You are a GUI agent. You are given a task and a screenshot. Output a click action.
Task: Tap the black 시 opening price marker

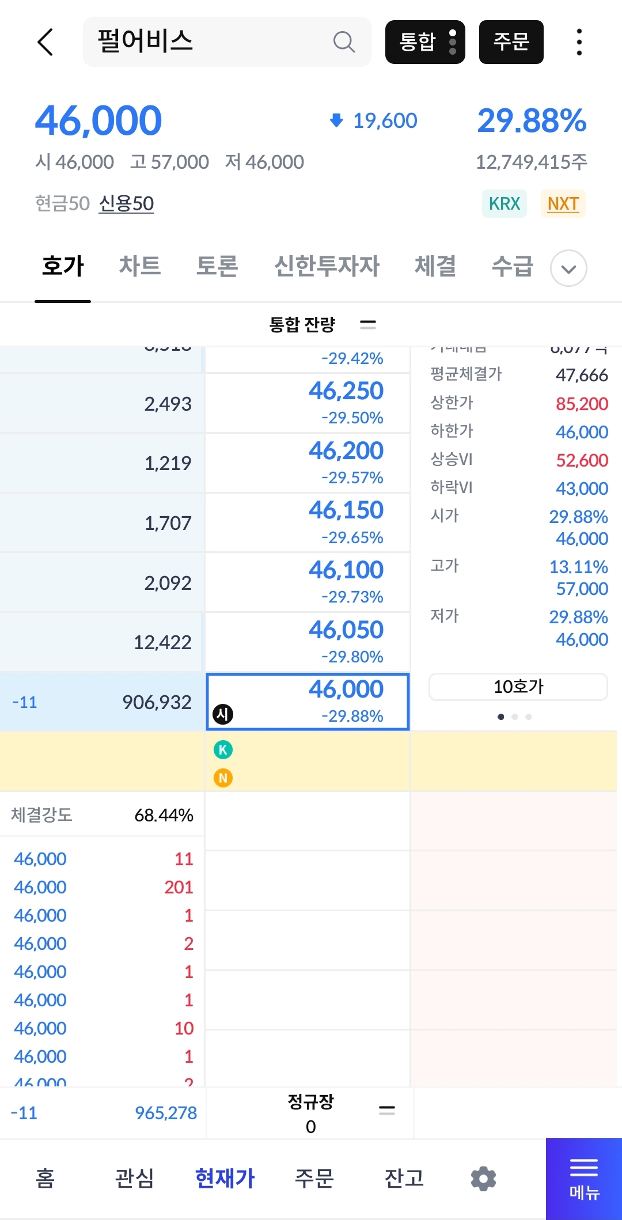tap(223, 714)
